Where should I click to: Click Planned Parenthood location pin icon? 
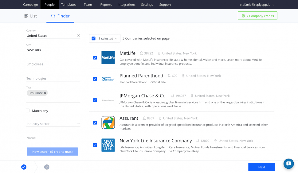(x=183, y=76)
